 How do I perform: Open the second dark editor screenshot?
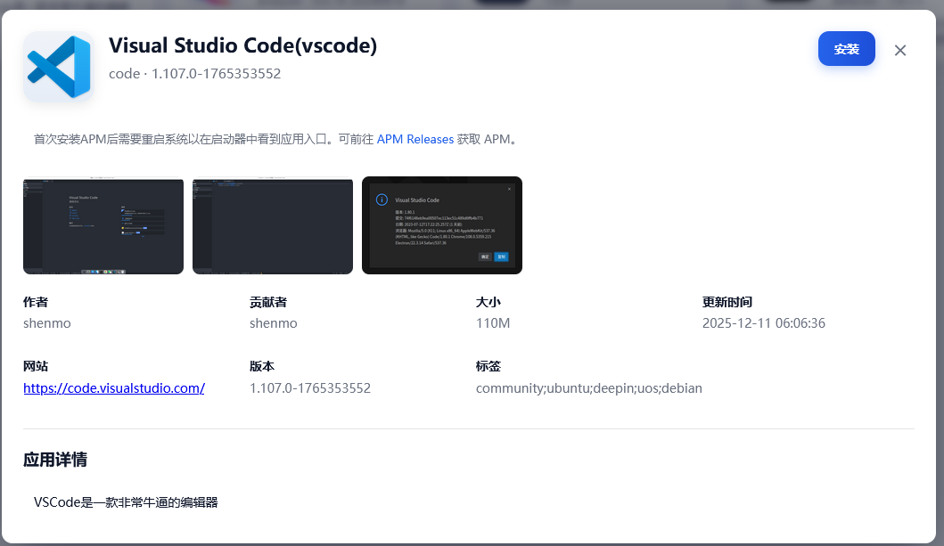[273, 225]
